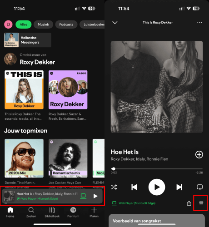Select the Alles filter chip
209x227 pixels.
coord(24,25)
